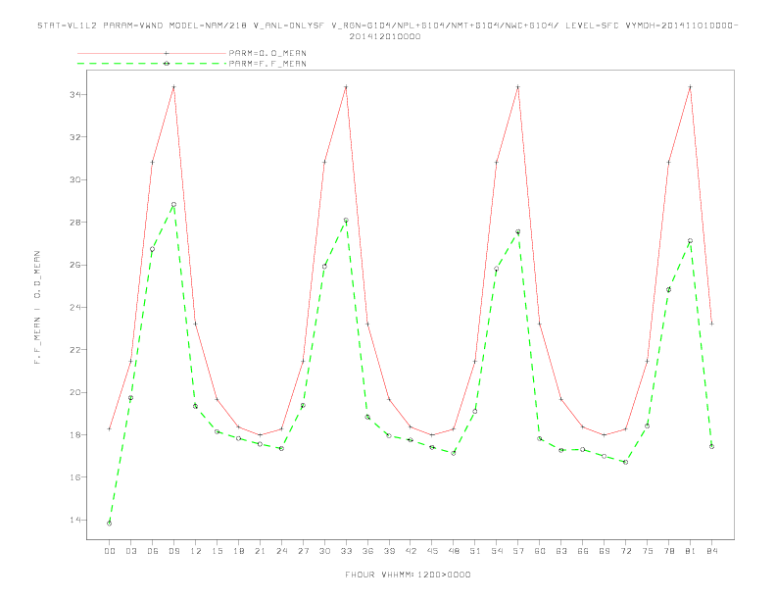Click the x-axis tick label 12
Image resolution: width=776 pixels, height=600 pixels.
(196, 551)
